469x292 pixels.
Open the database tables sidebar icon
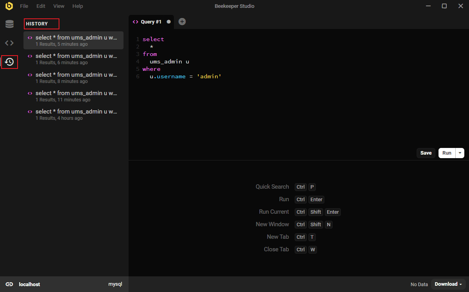point(9,24)
